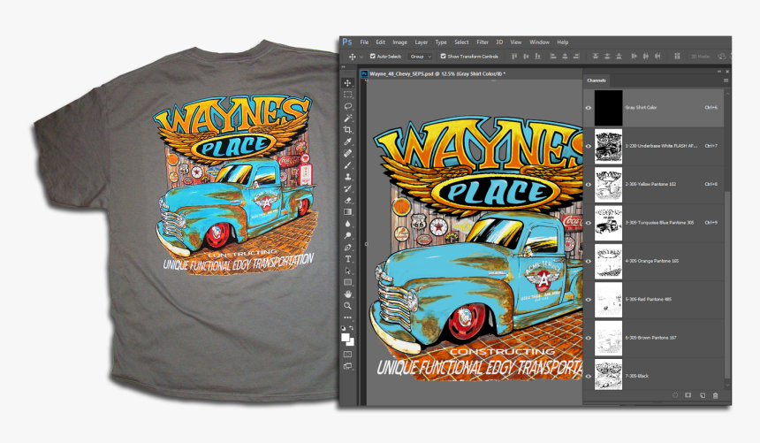Image resolution: width=760 pixels, height=443 pixels.
Task: Hide the Turquoise Blue Pantone 305 channel
Action: 589,223
